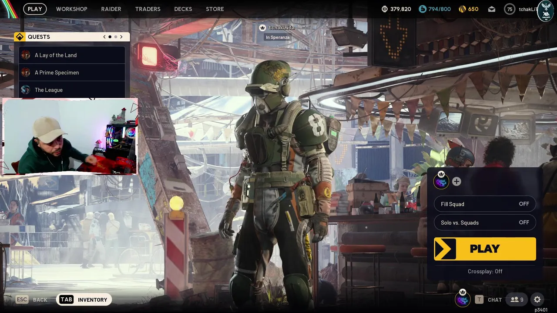
Task: Click the In Speranza status label
Action: [x=278, y=37]
